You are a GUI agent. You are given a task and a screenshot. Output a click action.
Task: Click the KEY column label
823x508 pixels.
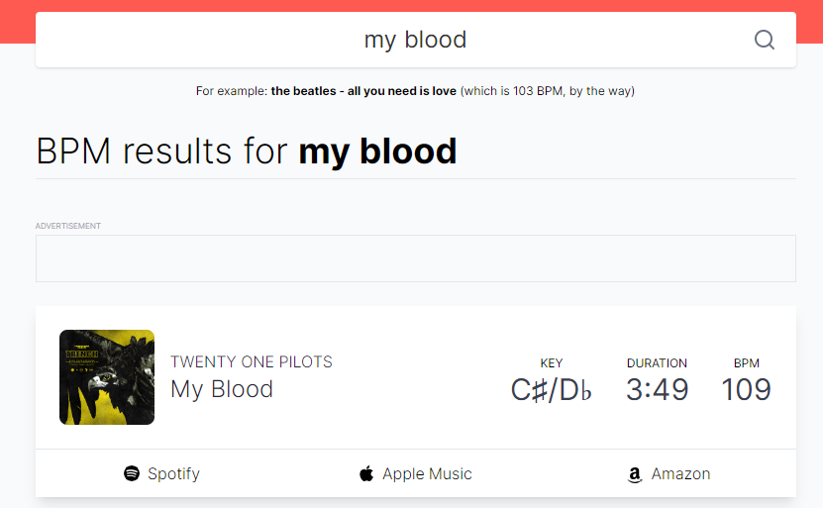(551, 363)
